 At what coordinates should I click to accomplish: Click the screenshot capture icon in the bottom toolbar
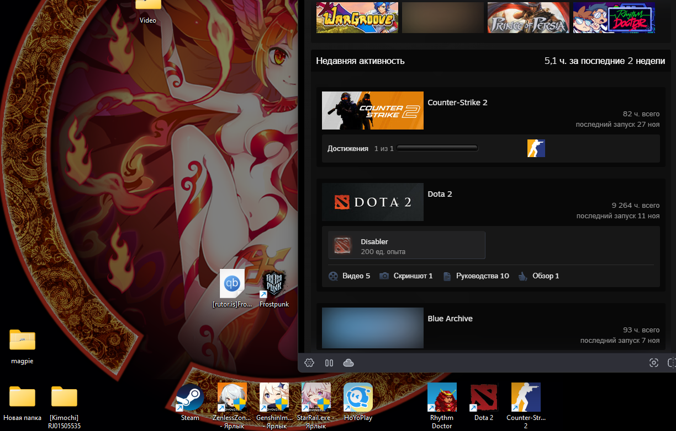pyautogui.click(x=654, y=363)
